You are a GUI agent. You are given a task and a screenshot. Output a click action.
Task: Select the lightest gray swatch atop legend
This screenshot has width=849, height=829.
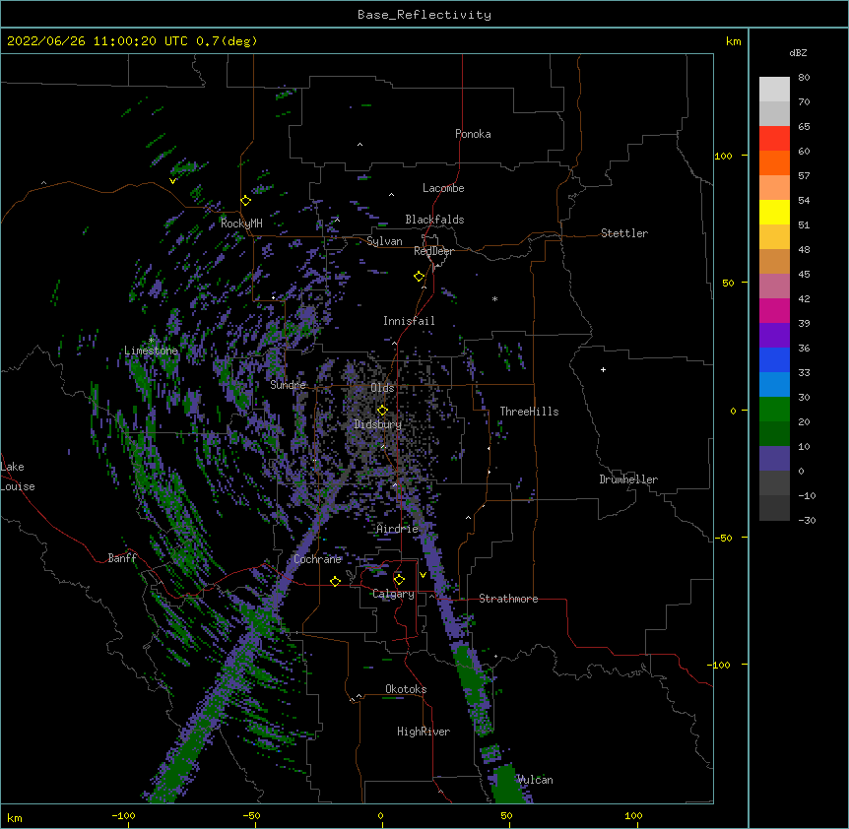pyautogui.click(x=774, y=89)
